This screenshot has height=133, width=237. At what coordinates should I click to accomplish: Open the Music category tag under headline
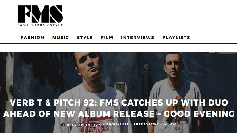coord(170,124)
